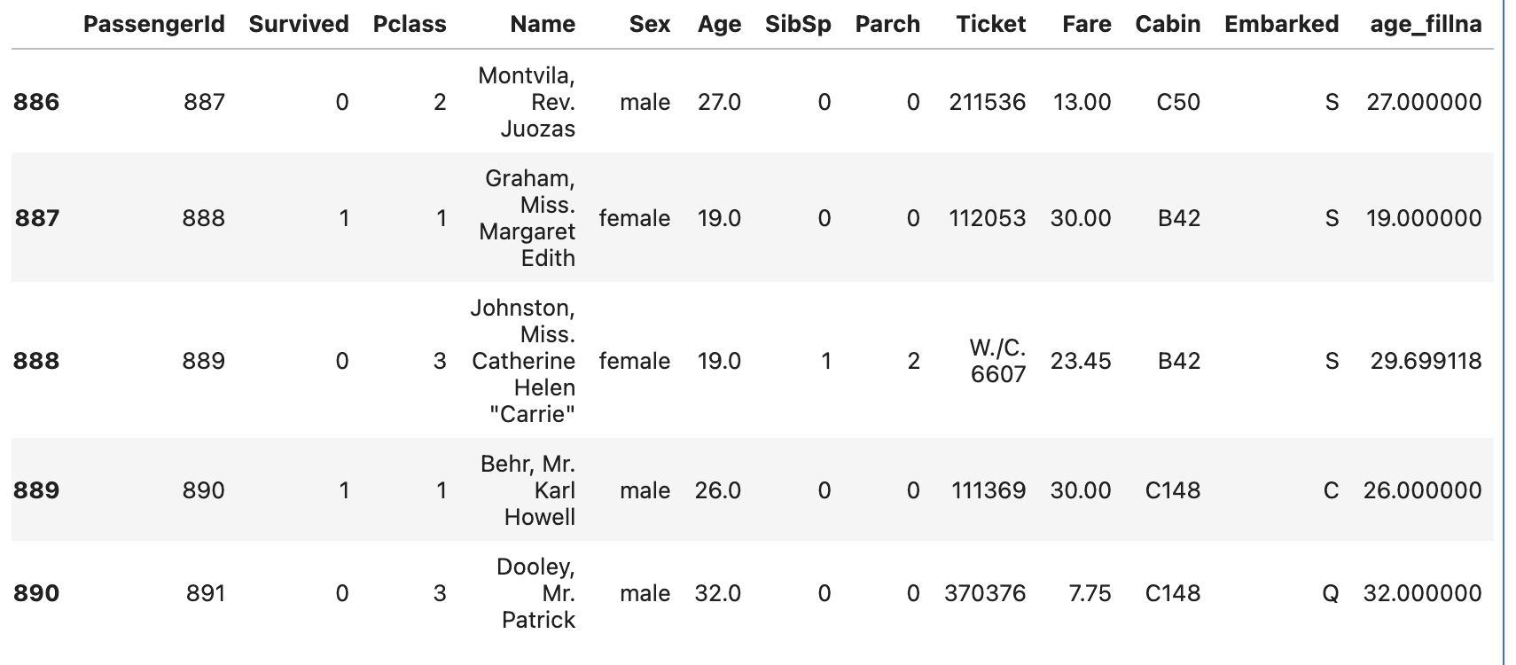Viewport: 1516px width, 665px height.
Task: Select the age_fillna value 29.699118
Action: pos(1425,361)
